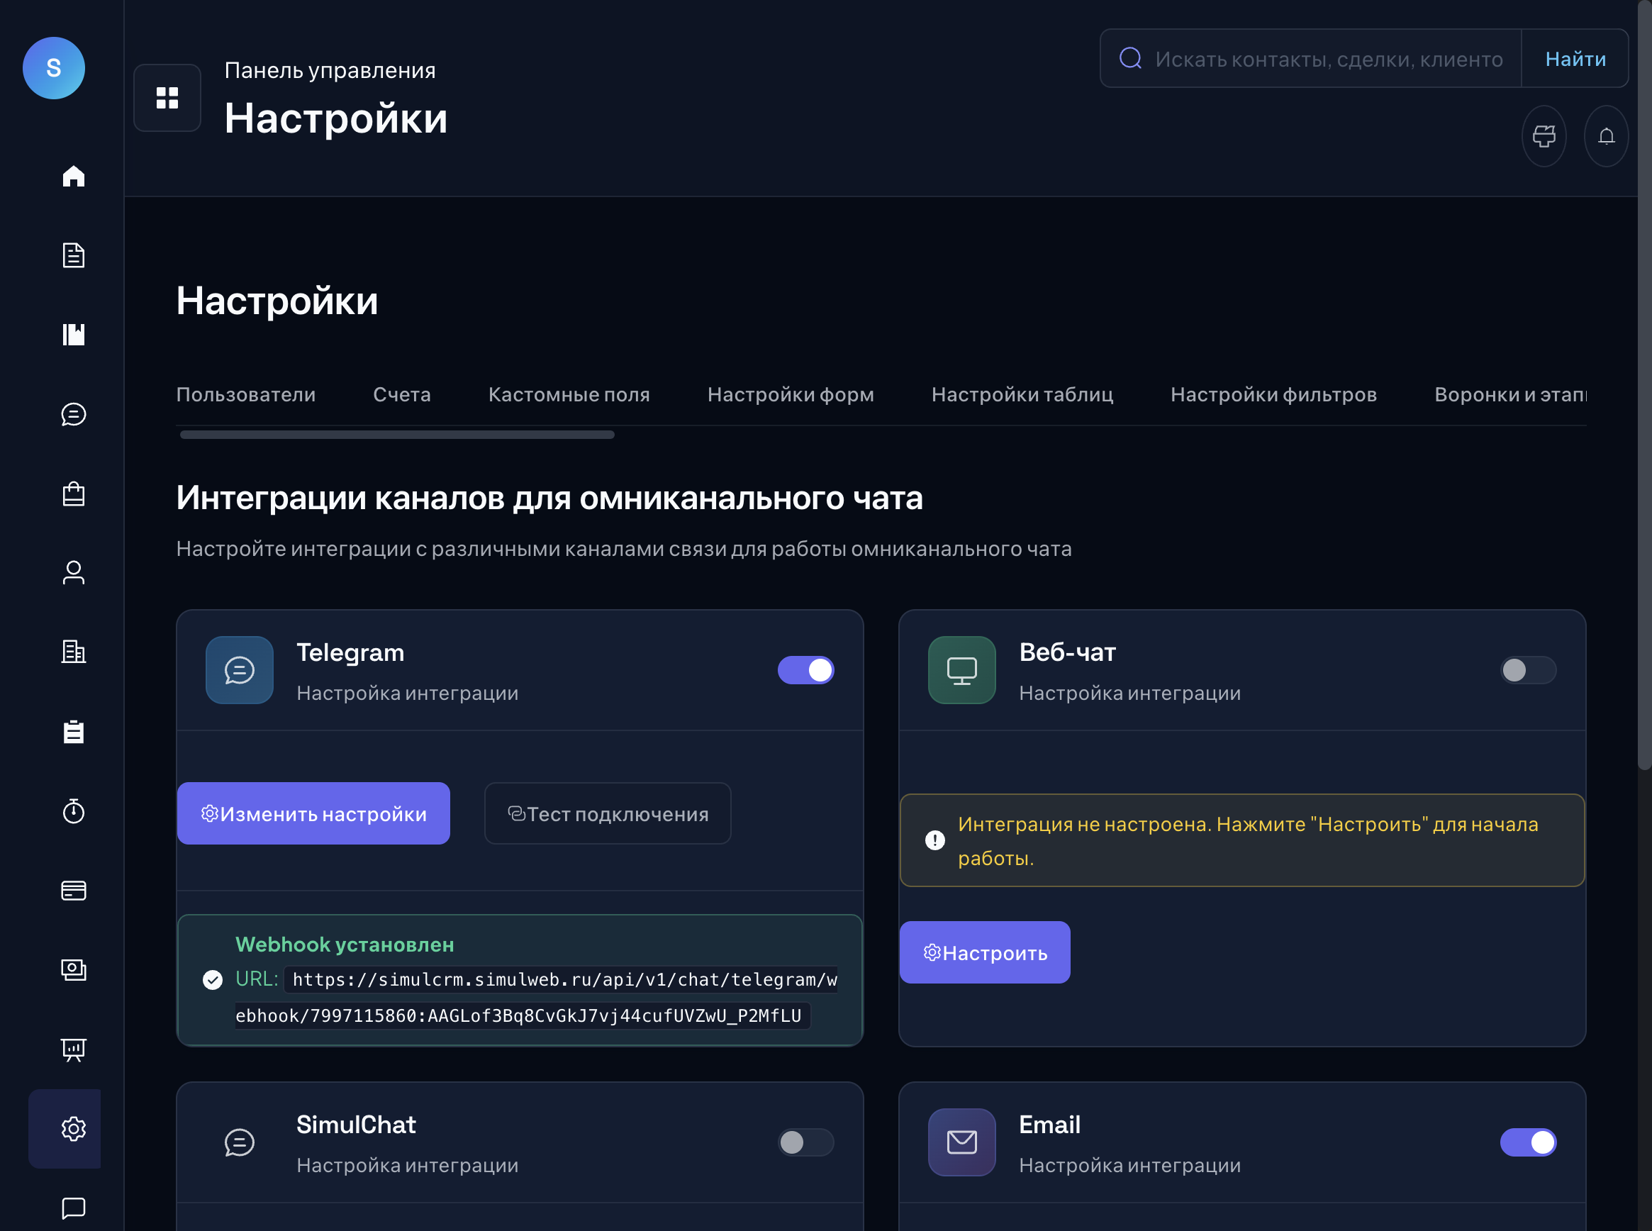Disable the Telegram integration toggle
The width and height of the screenshot is (1652, 1231).
point(805,670)
